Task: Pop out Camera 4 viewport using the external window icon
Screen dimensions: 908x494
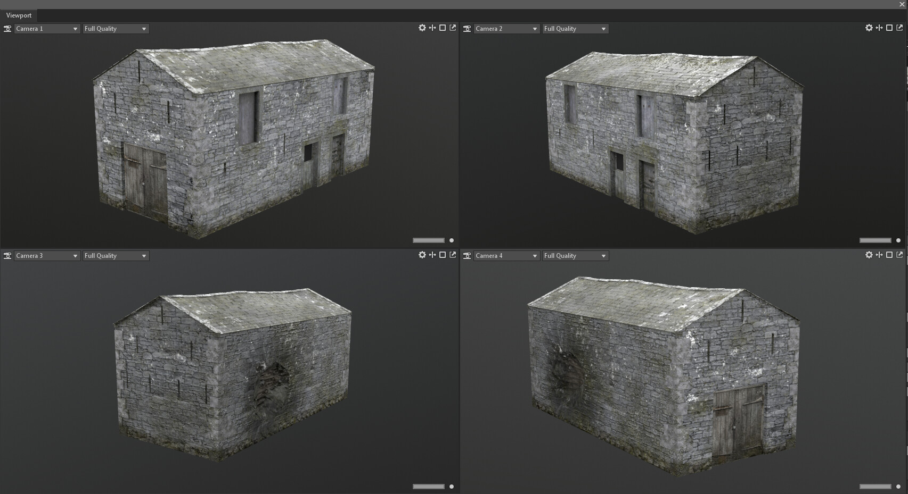Action: click(899, 255)
